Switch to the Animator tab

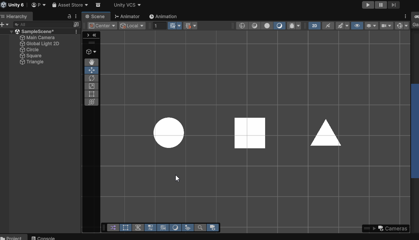[x=127, y=16]
